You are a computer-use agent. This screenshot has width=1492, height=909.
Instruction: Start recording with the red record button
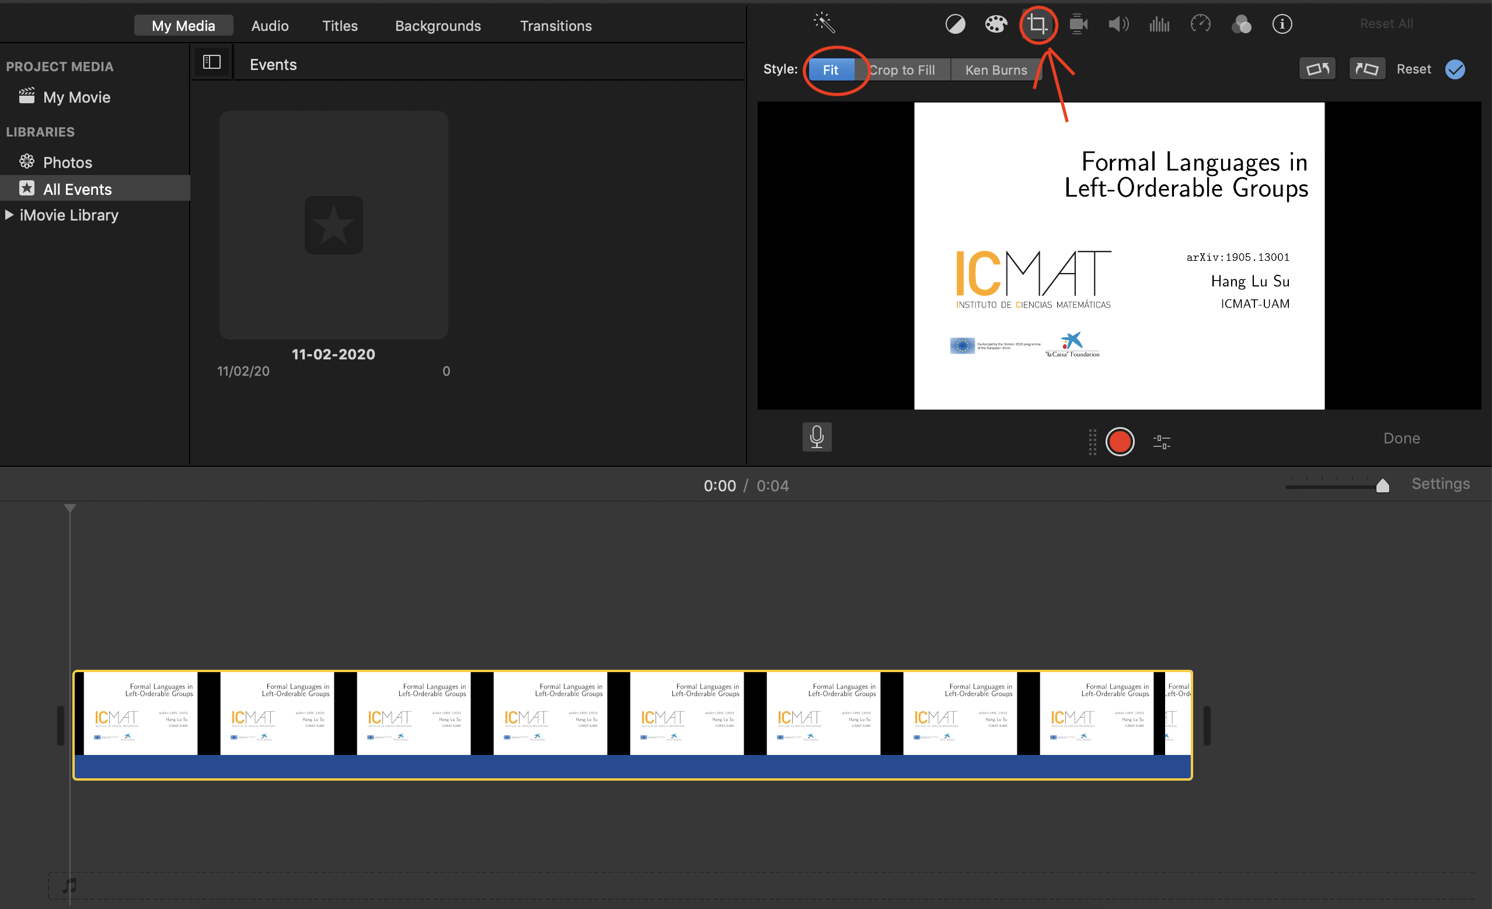tap(1120, 441)
